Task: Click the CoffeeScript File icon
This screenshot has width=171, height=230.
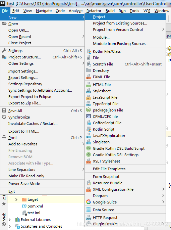Action: [x=89, y=123]
